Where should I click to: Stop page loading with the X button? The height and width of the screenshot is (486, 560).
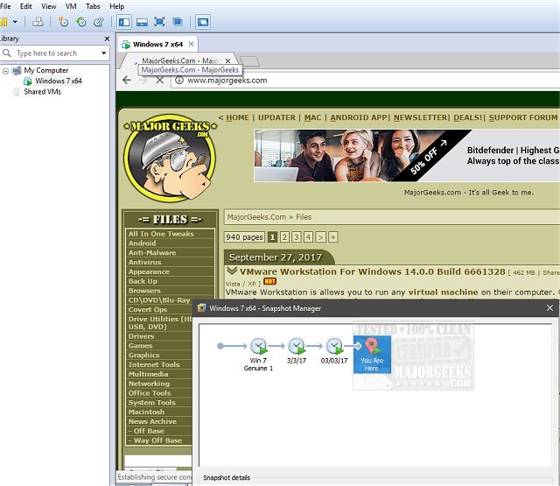(159, 80)
